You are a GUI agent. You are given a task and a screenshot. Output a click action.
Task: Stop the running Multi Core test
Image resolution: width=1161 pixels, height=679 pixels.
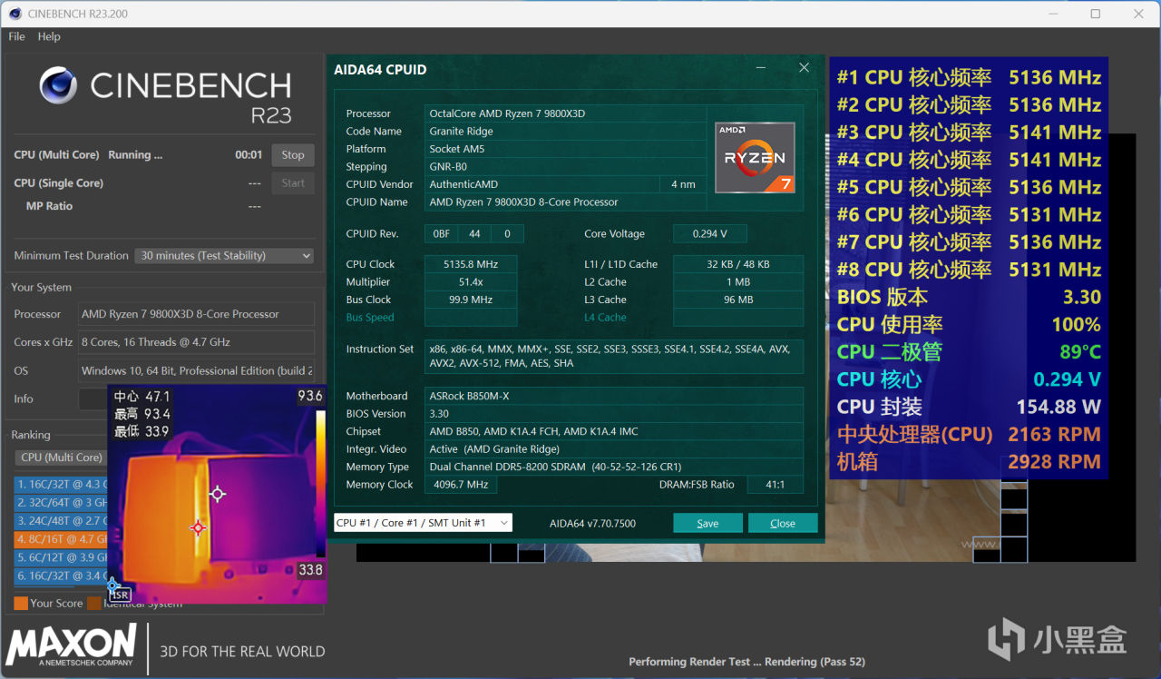coord(293,155)
